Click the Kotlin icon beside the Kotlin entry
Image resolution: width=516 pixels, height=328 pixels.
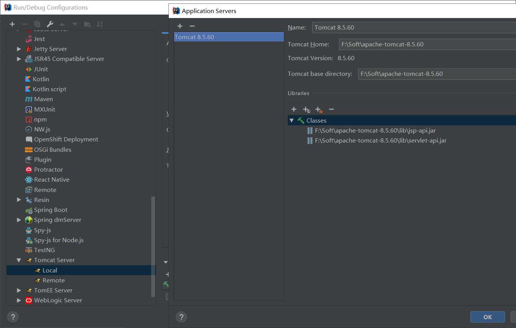click(28, 79)
